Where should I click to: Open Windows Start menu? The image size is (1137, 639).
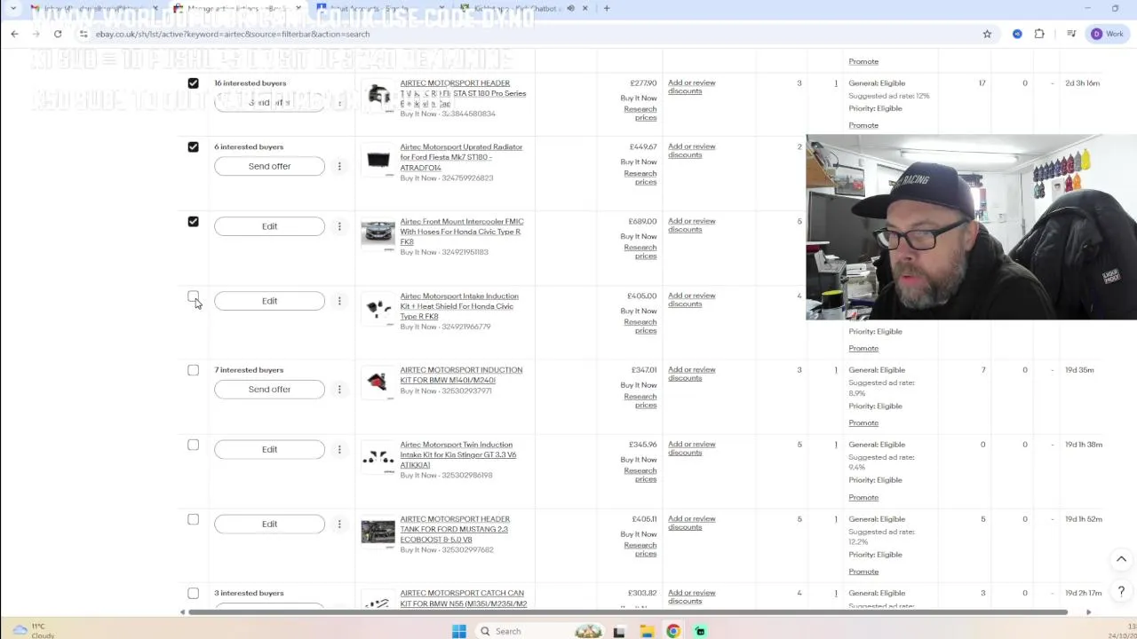[459, 631]
